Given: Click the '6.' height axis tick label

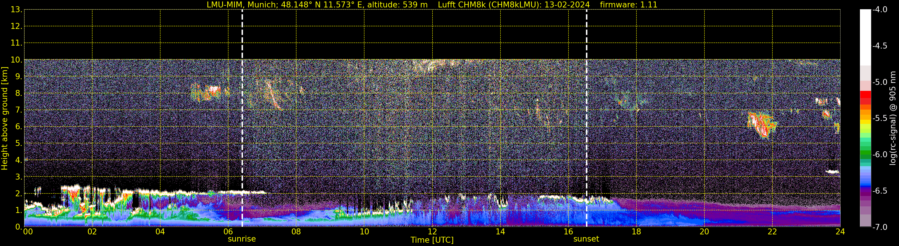Looking at the screenshot, I should (18, 127).
